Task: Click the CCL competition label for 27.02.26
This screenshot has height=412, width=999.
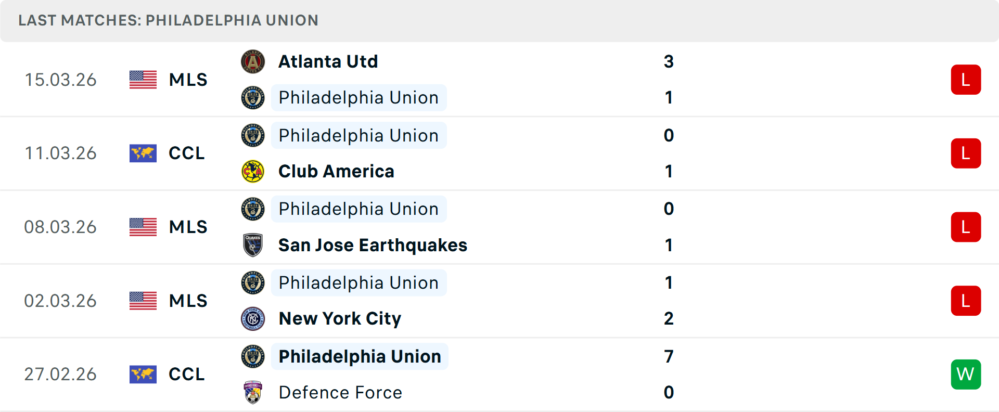Action: tap(186, 374)
